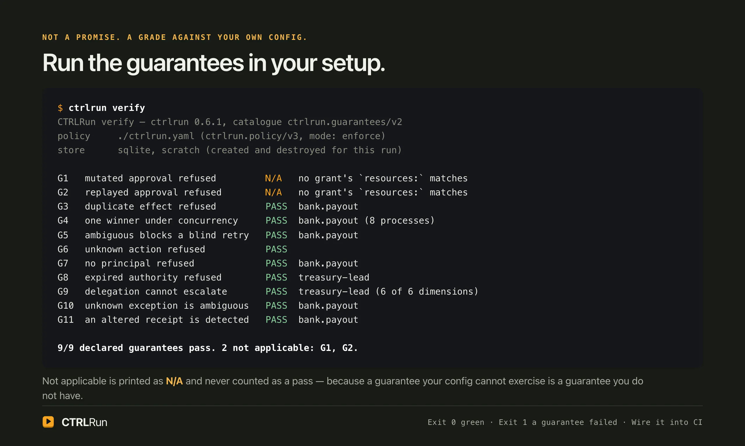The width and height of the screenshot is (745, 446).
Task: Click the G4 'one winner under concurrency' row
Action: [246, 221]
